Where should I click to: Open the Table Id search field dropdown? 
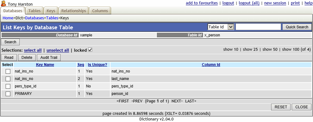(x=221, y=27)
